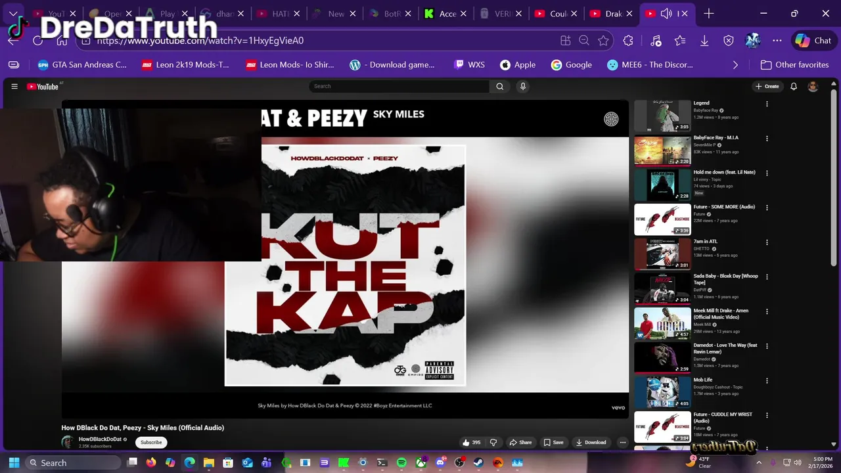Screen dimensions: 841x473
Task: Click the YouTube search magnifier button
Action: click(499, 86)
